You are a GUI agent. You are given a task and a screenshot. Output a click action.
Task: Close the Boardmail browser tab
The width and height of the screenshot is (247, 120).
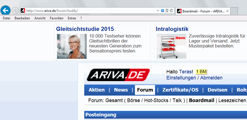[227, 11]
